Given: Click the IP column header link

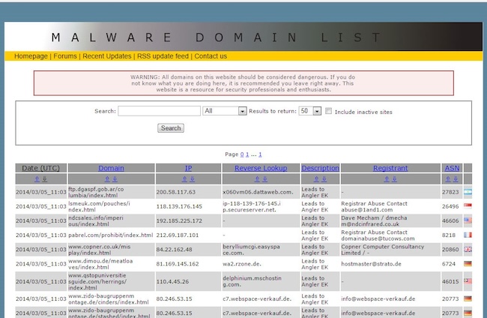Looking at the screenshot, I should [x=188, y=168].
